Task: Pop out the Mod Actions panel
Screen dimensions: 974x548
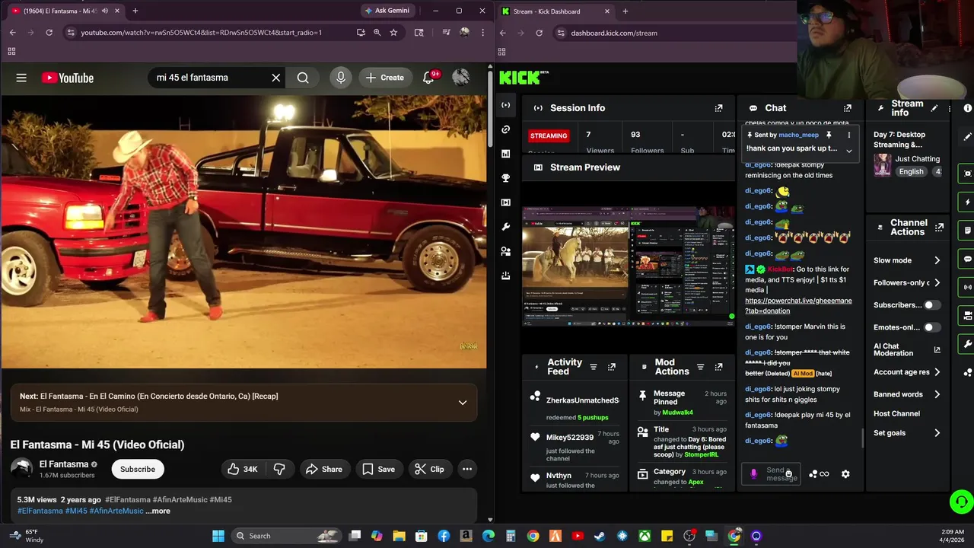Action: [718, 367]
